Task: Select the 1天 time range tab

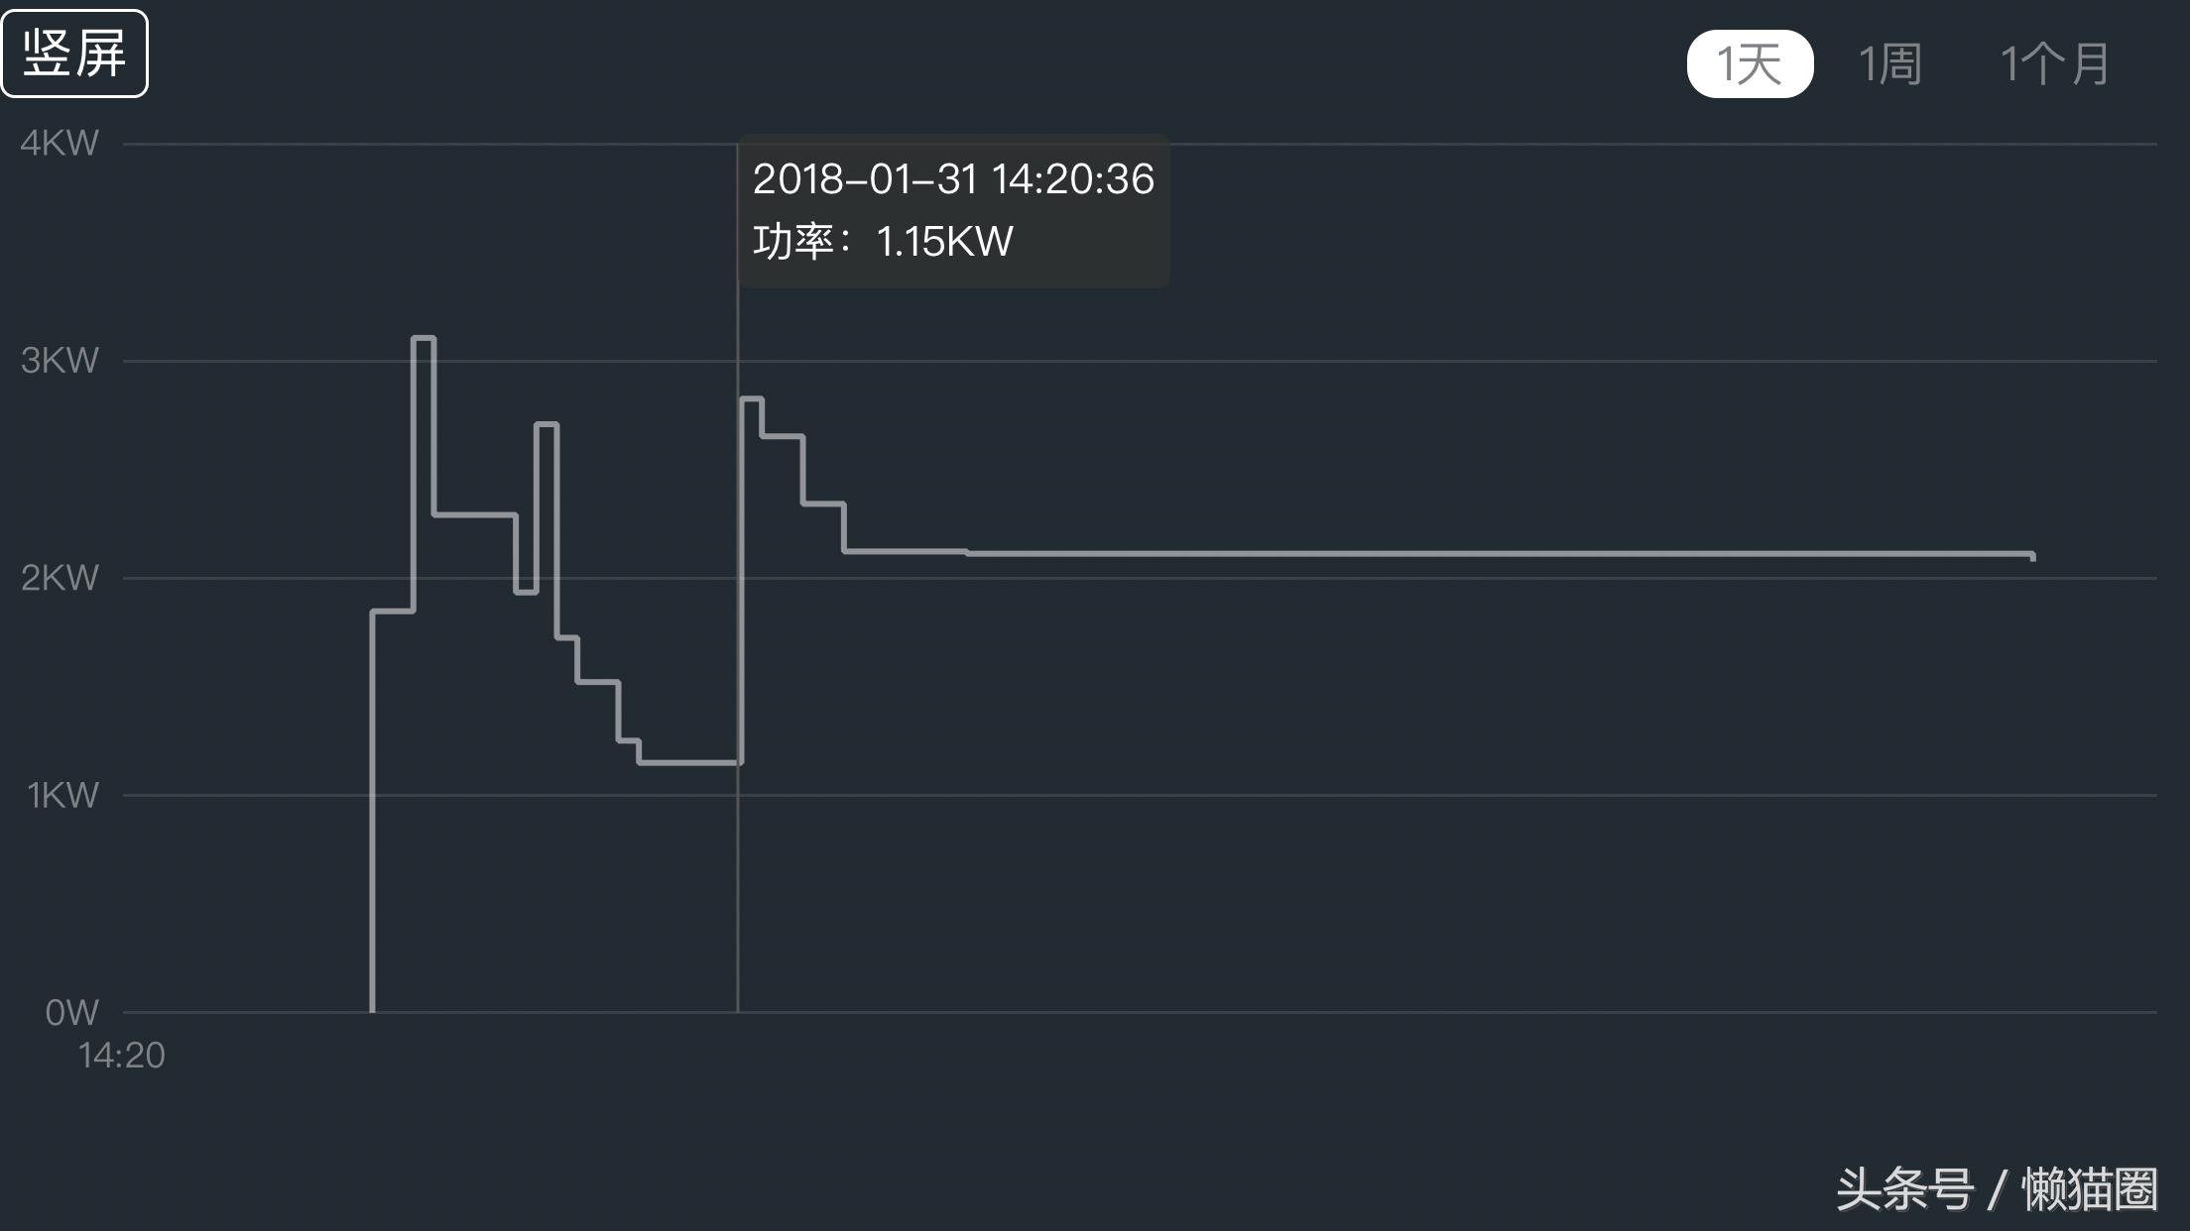Action: click(x=1750, y=64)
